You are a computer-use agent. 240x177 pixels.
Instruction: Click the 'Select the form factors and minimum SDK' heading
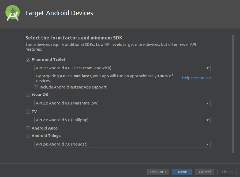click(74, 38)
